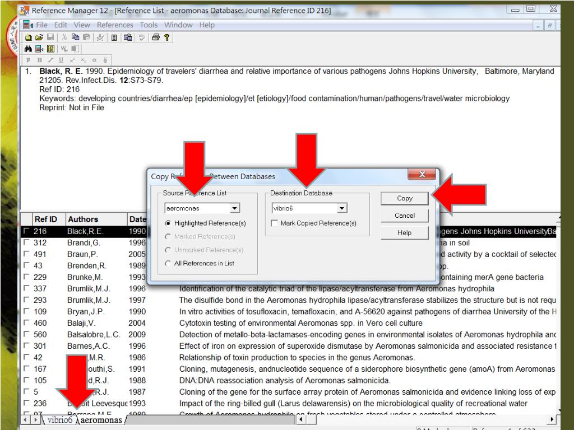The image size is (574, 430).
Task: Open the Edit menu
Action: click(61, 25)
